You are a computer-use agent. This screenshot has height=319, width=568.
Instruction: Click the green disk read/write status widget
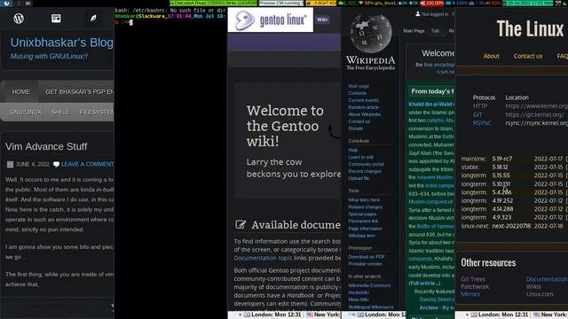pyautogui.click(x=213, y=4)
